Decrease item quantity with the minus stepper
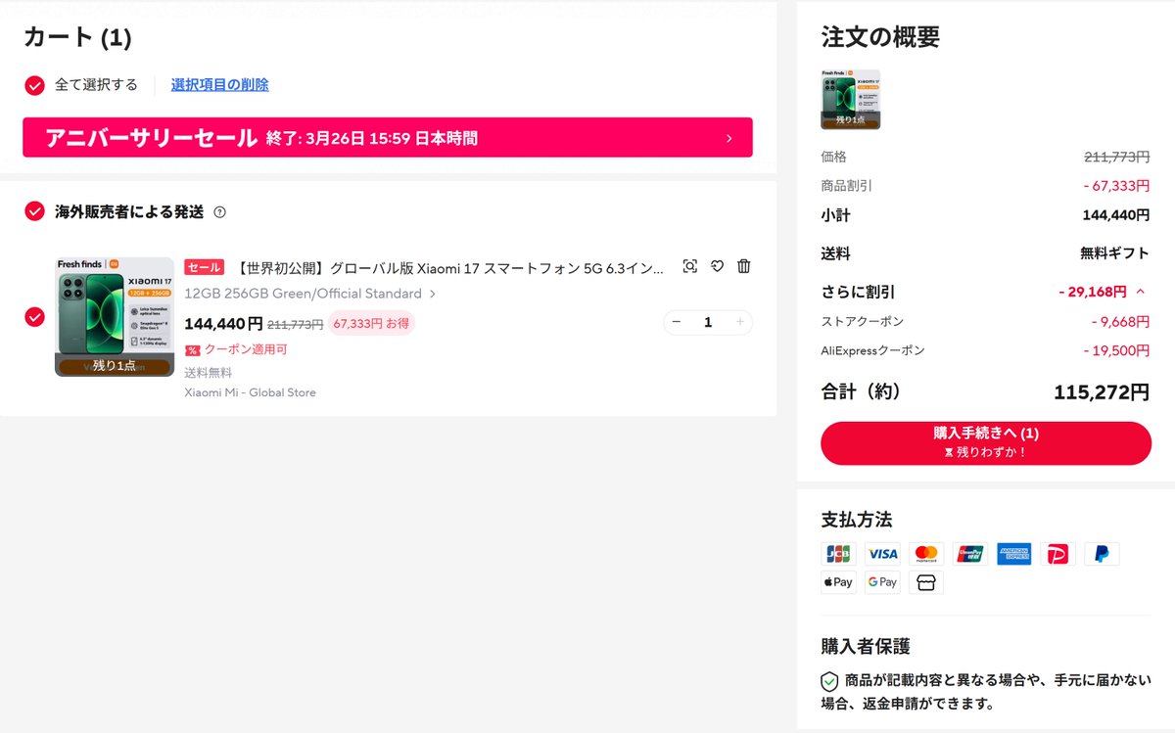 (677, 321)
